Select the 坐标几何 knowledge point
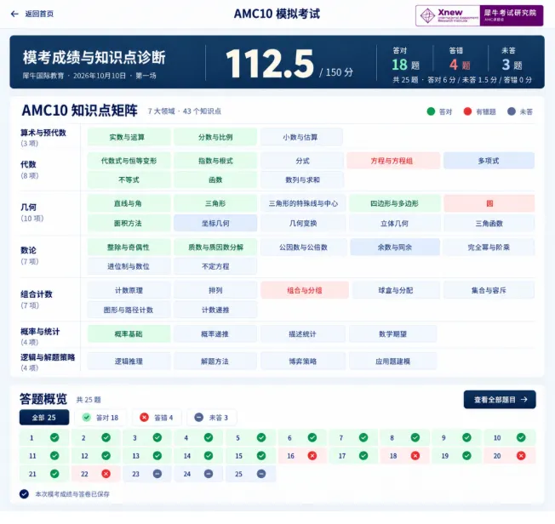 click(215, 223)
